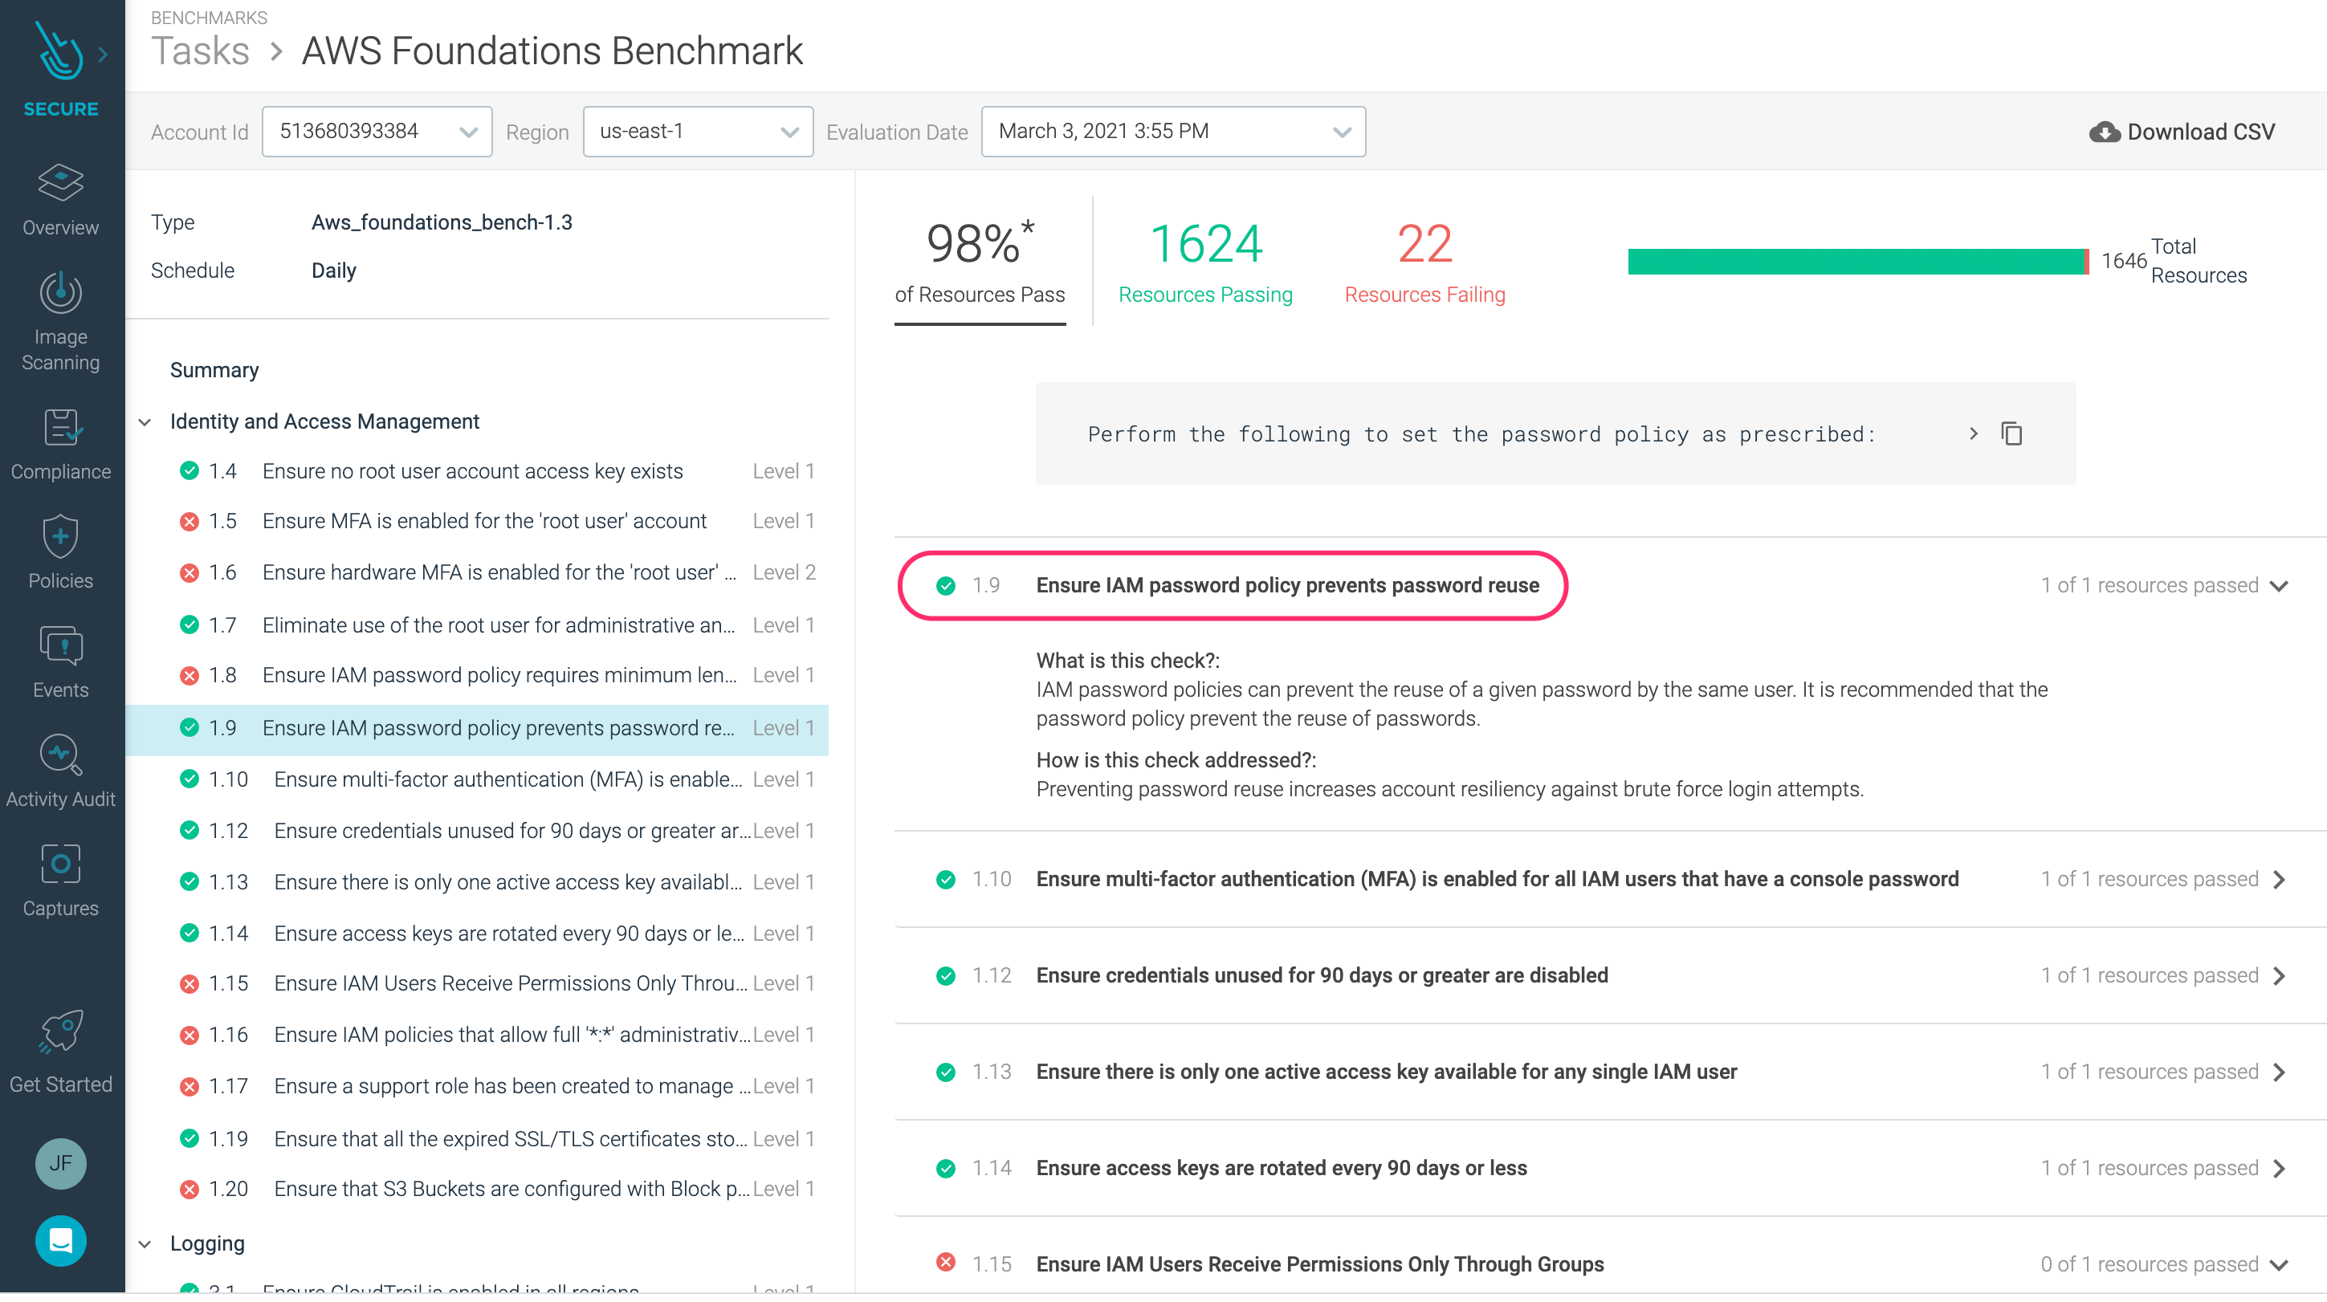Open Events in the sidebar
This screenshot has width=2327, height=1302.
(x=60, y=661)
